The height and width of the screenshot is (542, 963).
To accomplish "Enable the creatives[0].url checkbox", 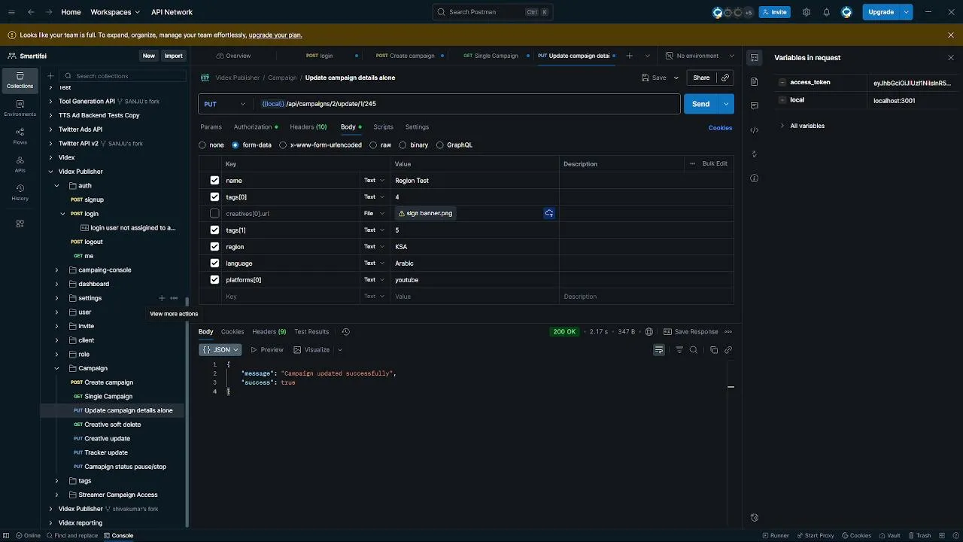I will pos(214,214).
